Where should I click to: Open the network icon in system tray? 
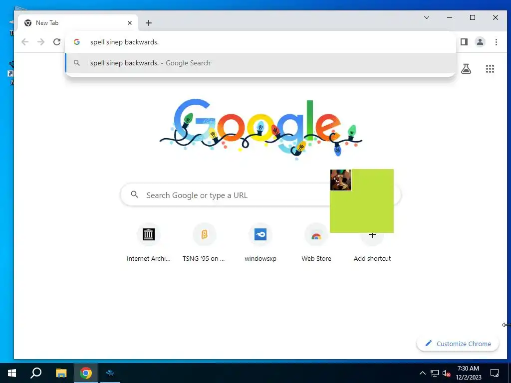(x=435, y=373)
